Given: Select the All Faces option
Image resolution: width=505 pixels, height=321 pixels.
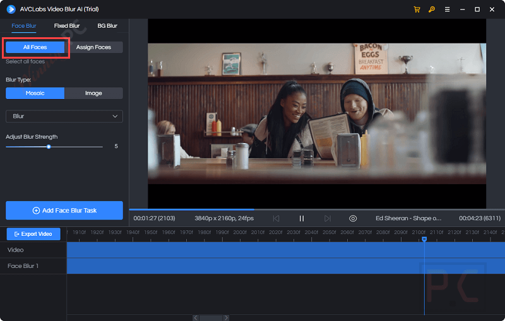Looking at the screenshot, I should [x=35, y=47].
